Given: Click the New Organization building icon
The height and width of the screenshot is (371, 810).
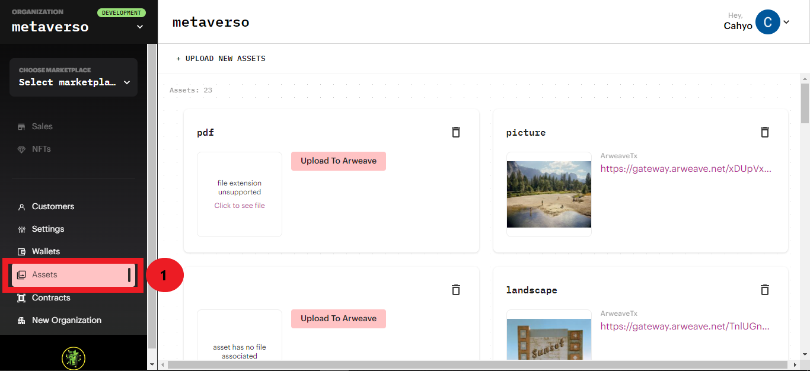Looking at the screenshot, I should 21,321.
